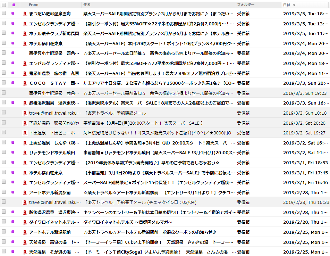
Task: Click the sort arrow next to 日付
Action: pos(294,5)
